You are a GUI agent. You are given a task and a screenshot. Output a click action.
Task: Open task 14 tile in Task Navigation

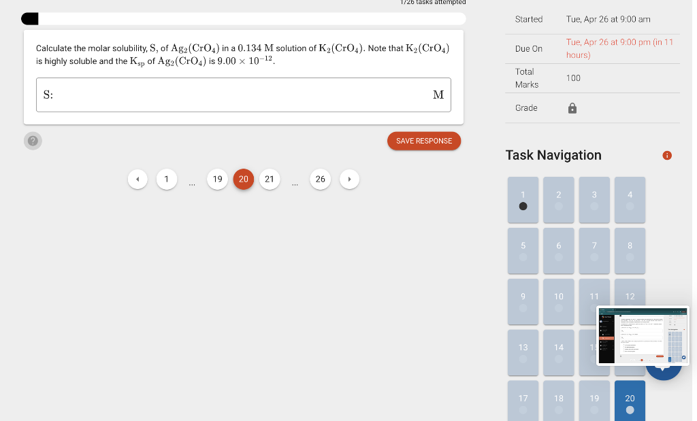pyautogui.click(x=559, y=352)
